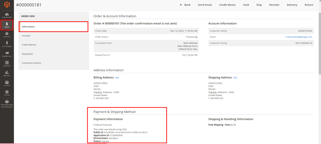
Task: Open the customer email credovasdsdfg@ysgd.com link
Action: [299, 37]
